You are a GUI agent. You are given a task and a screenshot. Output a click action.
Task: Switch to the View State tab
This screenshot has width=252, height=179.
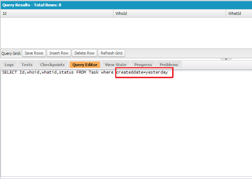click(x=116, y=65)
